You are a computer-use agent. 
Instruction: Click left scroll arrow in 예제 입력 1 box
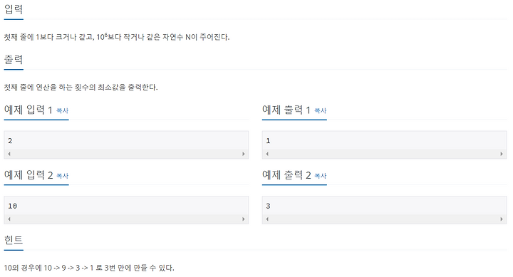click(9, 154)
